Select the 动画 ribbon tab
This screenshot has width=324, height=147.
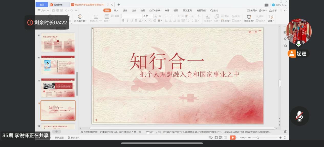(x=143, y=10)
